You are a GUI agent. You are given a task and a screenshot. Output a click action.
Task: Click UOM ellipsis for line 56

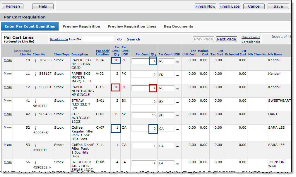[177, 164]
